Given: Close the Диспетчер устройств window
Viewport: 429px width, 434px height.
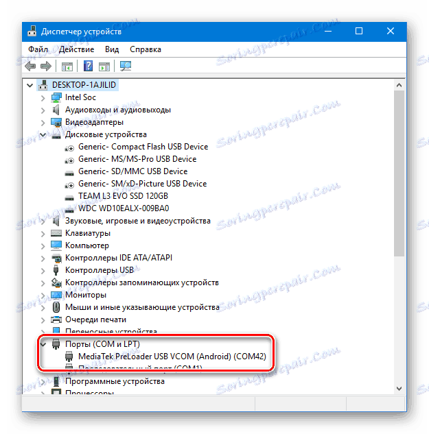Looking at the screenshot, I should [x=391, y=31].
